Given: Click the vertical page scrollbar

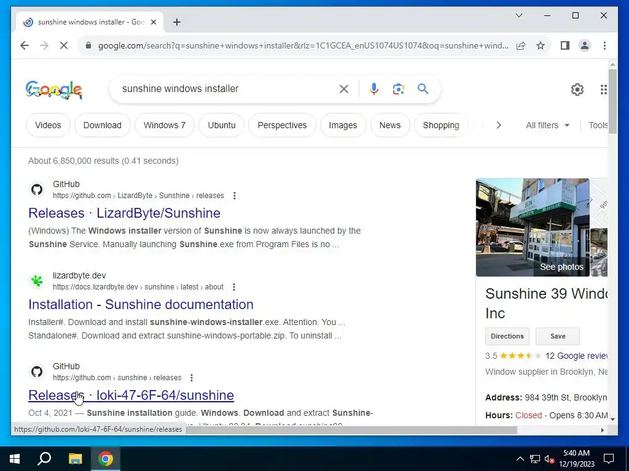Looking at the screenshot, I should point(612,101).
